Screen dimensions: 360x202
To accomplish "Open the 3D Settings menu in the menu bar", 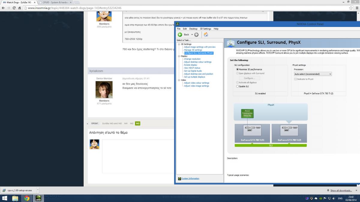I will (205, 29).
